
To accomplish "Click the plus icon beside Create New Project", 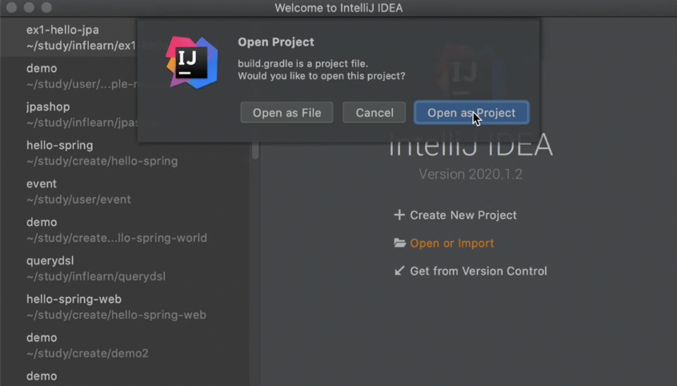I will pyautogui.click(x=399, y=215).
